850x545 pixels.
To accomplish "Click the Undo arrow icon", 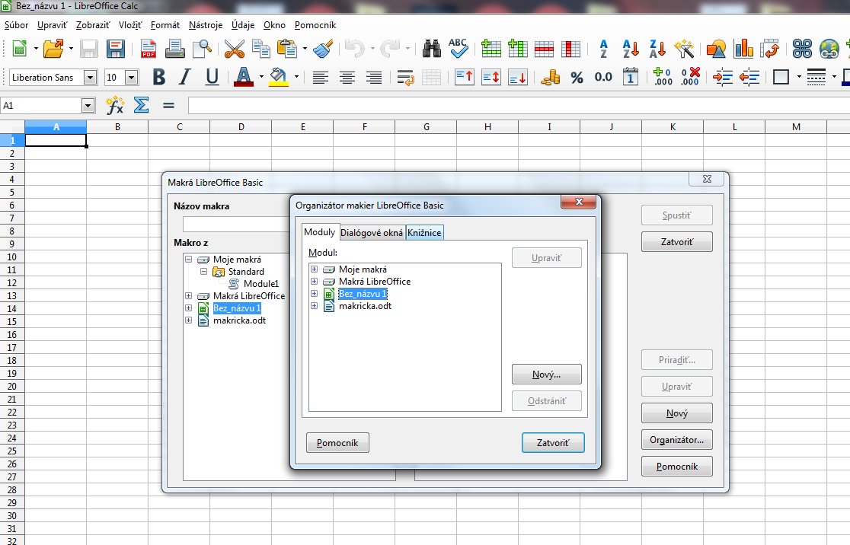I will [x=354, y=49].
